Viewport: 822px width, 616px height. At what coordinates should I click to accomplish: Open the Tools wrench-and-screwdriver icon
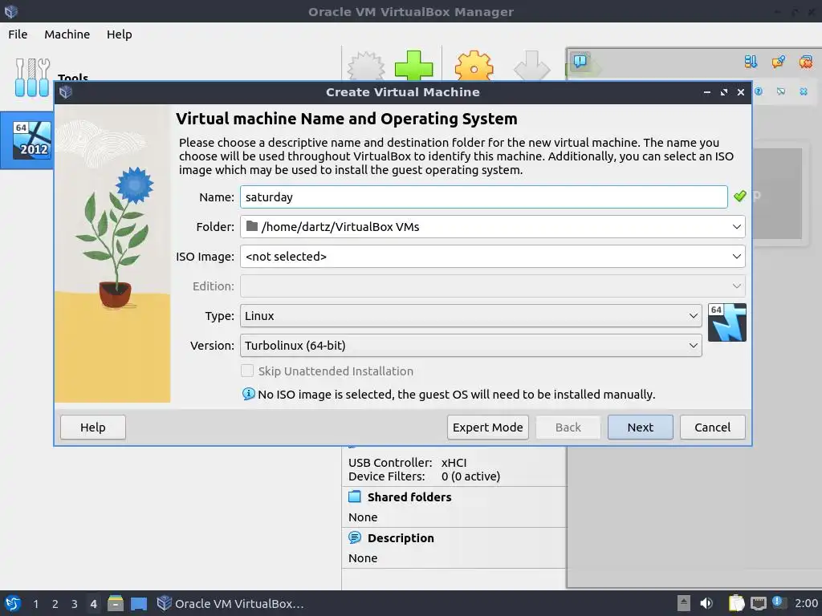pyautogui.click(x=32, y=77)
